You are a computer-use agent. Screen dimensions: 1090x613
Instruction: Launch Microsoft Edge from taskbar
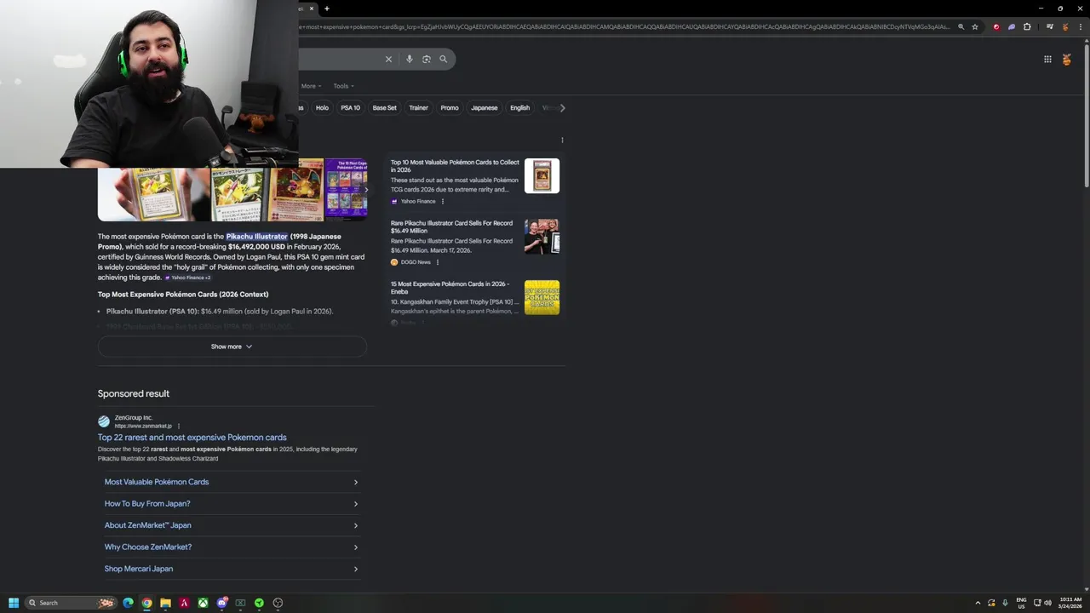[128, 603]
